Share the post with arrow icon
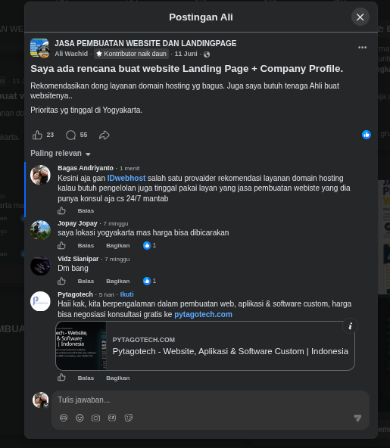The height and width of the screenshot is (448, 390). 104,135
